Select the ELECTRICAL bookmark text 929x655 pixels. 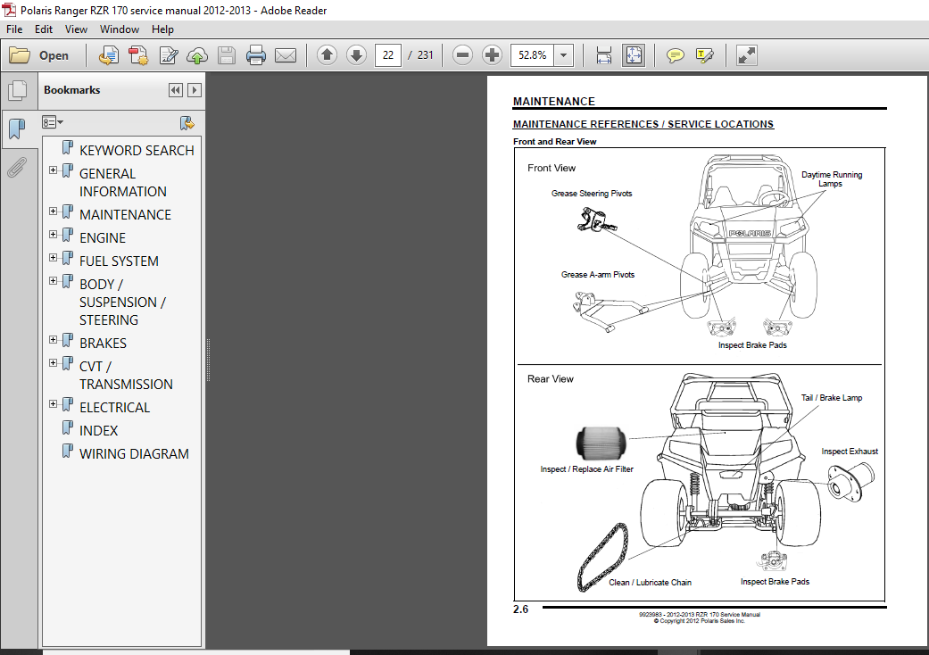(x=115, y=408)
